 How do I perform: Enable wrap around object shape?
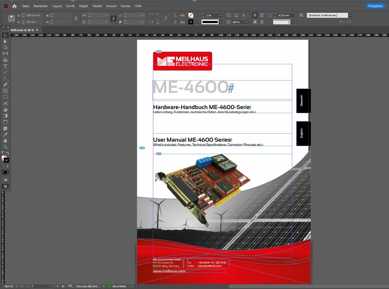point(255,22)
